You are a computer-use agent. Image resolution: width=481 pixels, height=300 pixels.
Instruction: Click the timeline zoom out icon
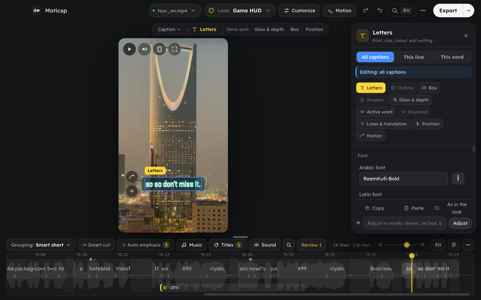point(381,245)
